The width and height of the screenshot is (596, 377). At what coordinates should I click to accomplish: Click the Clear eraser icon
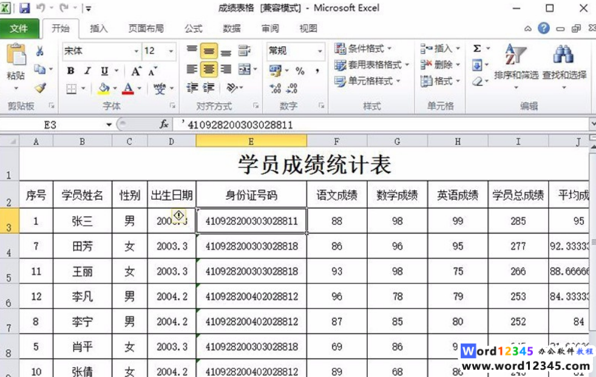point(478,81)
